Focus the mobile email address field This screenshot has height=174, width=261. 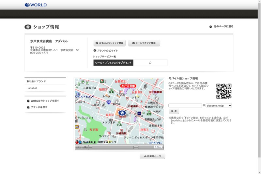tap(185, 105)
